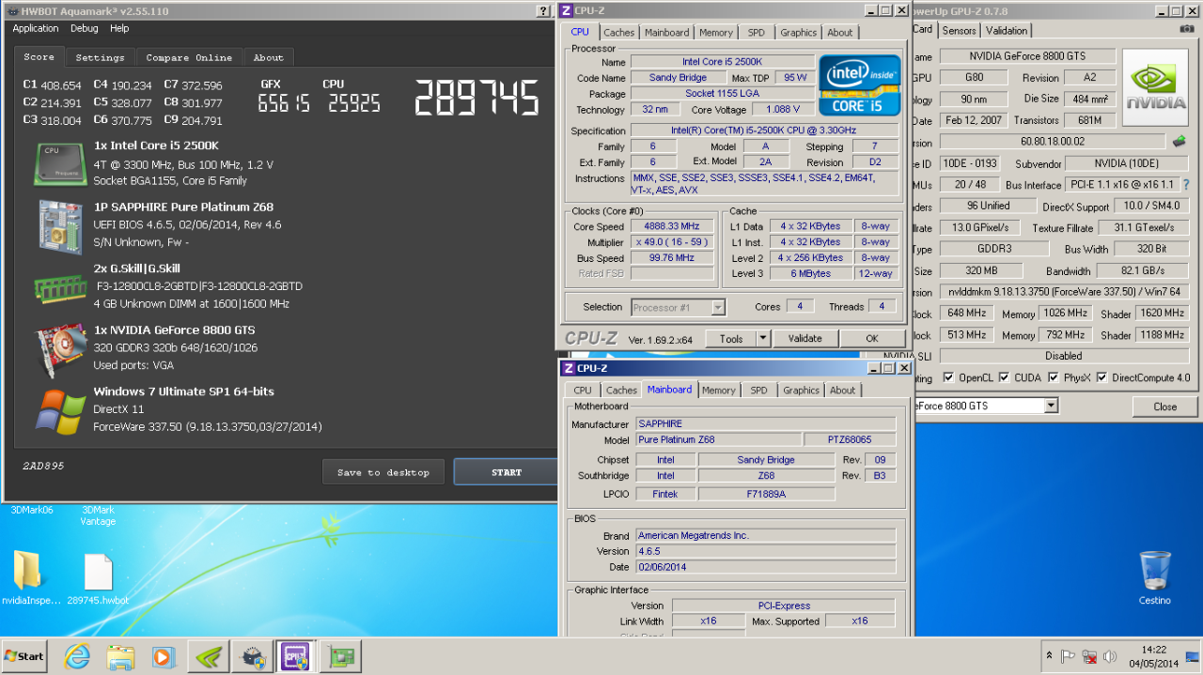Switch to the Sensors tab in GPU-Z

pyautogui.click(x=960, y=30)
